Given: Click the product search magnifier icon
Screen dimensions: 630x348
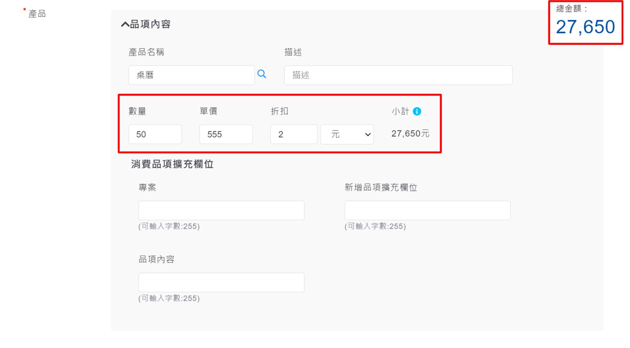Looking at the screenshot, I should tap(262, 74).
